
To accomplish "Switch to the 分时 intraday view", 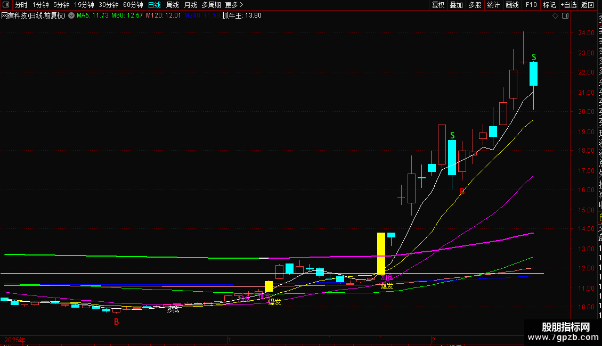I will [x=21, y=5].
